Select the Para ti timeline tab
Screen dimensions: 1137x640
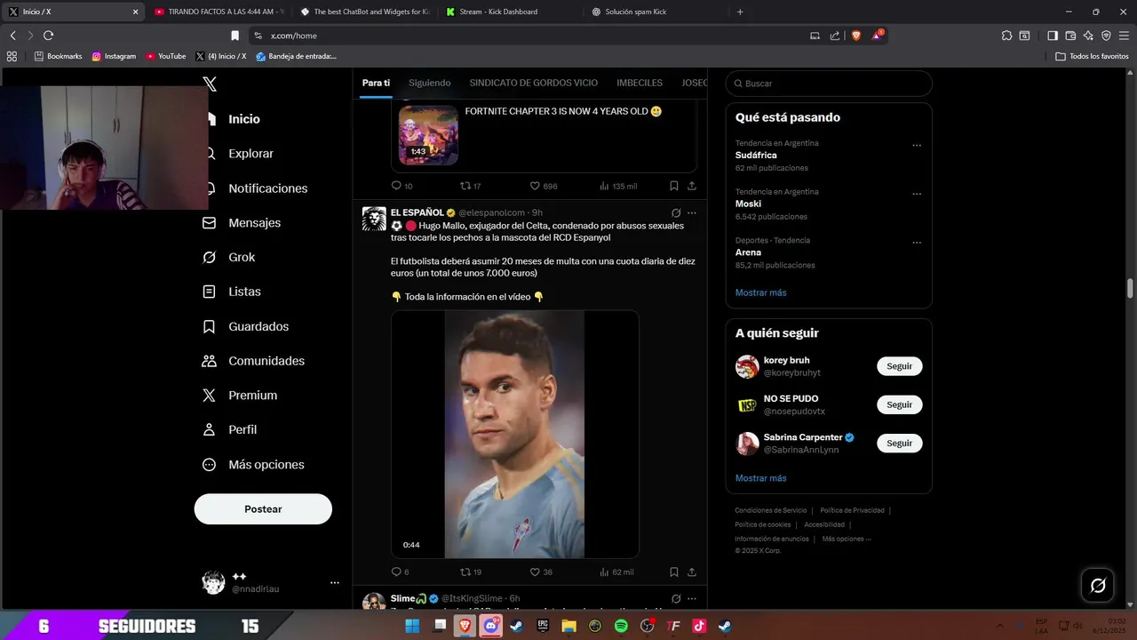click(x=376, y=83)
